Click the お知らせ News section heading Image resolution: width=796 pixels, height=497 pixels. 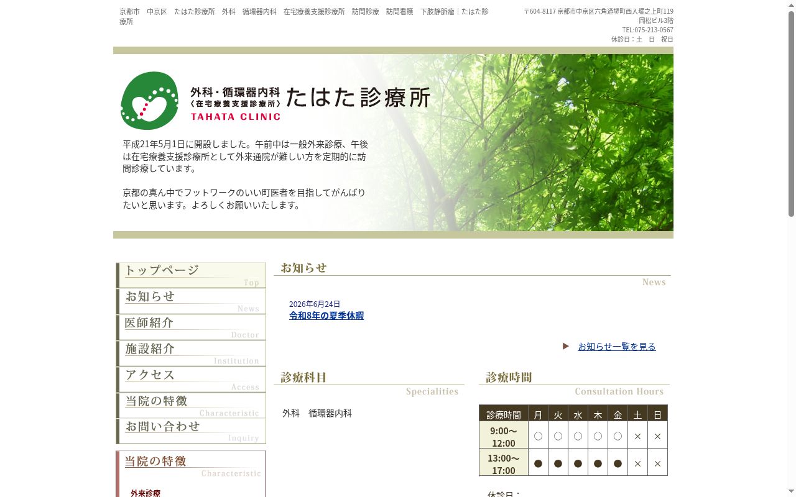[472, 275]
